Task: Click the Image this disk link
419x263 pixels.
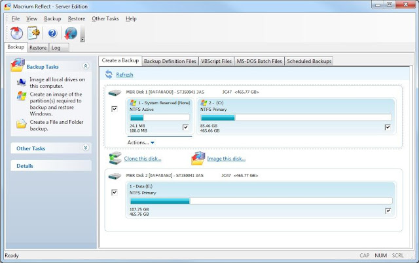Action: point(227,159)
